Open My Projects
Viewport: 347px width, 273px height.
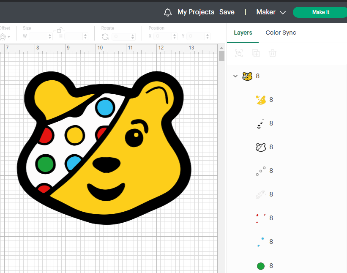[196, 12]
